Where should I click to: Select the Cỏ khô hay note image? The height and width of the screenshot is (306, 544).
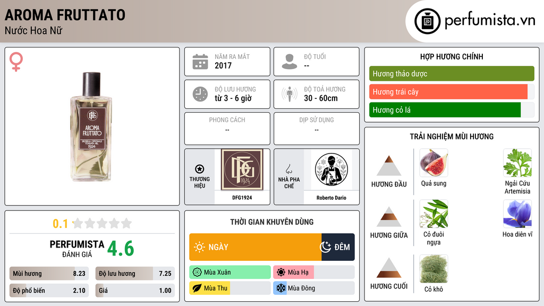pos(433,269)
